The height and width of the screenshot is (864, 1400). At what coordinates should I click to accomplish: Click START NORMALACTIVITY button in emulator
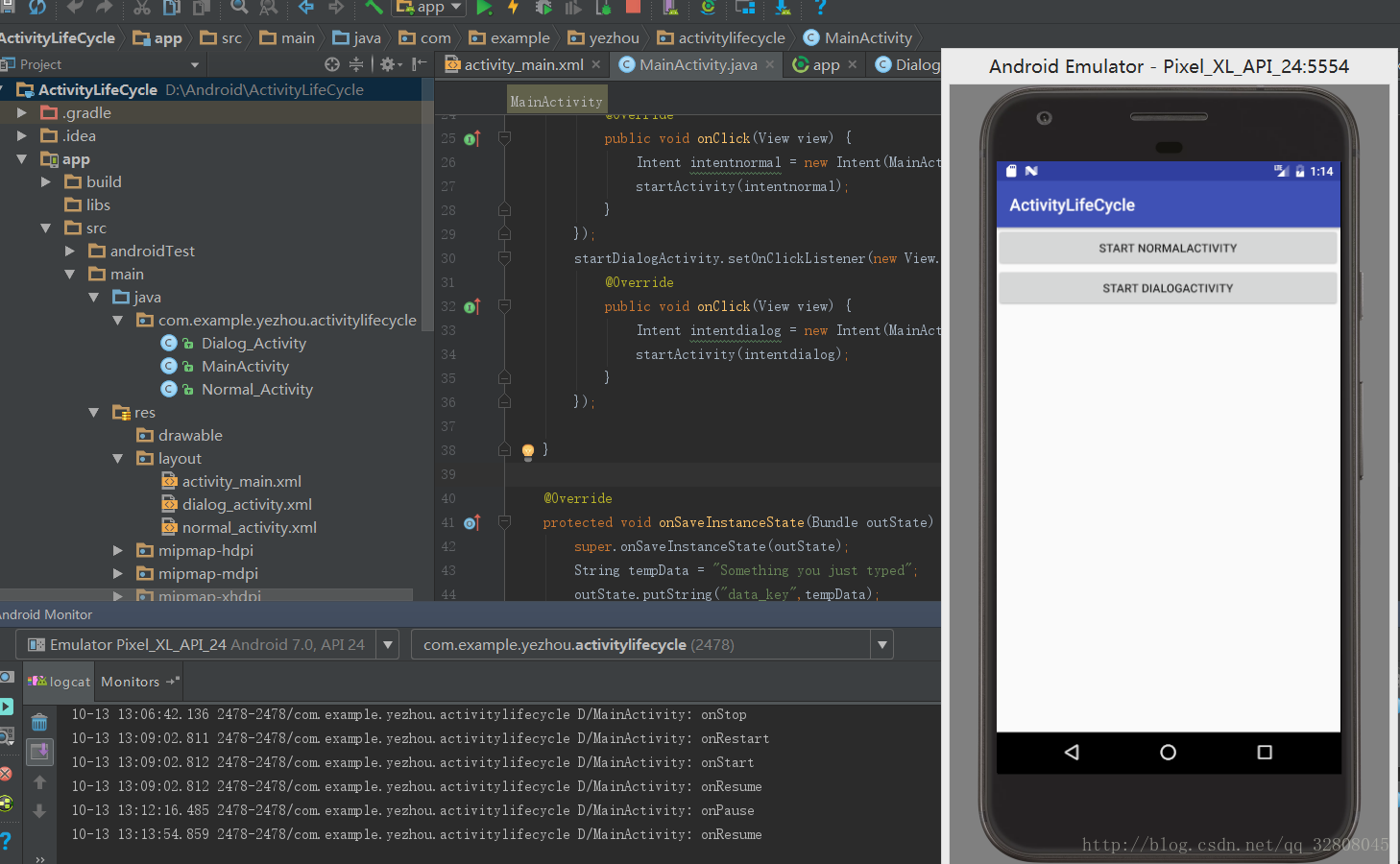point(1168,248)
